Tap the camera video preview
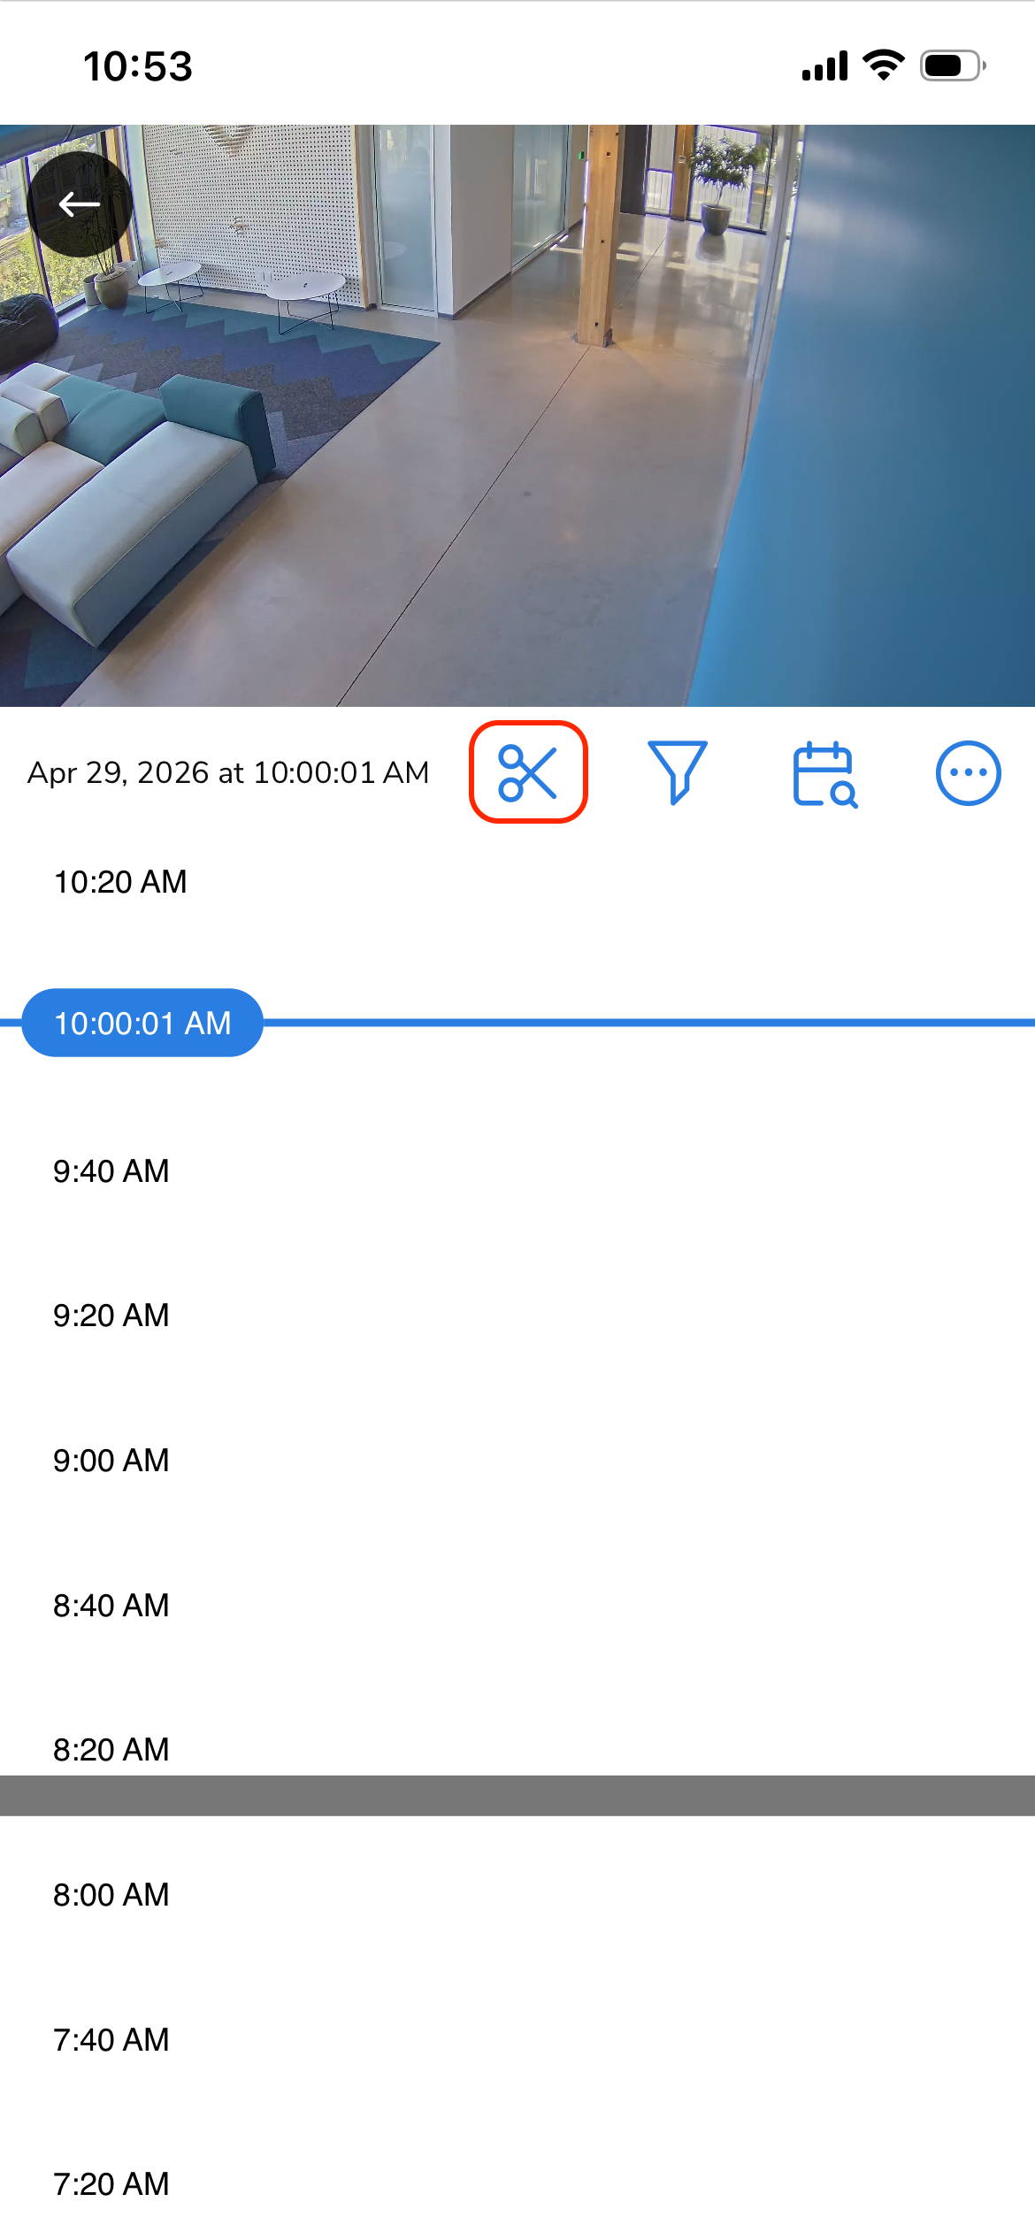 (x=517, y=416)
